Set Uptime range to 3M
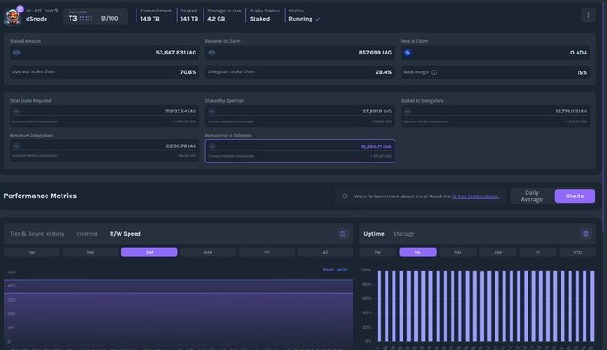Image resolution: width=607 pixels, height=350 pixels. coord(458,253)
